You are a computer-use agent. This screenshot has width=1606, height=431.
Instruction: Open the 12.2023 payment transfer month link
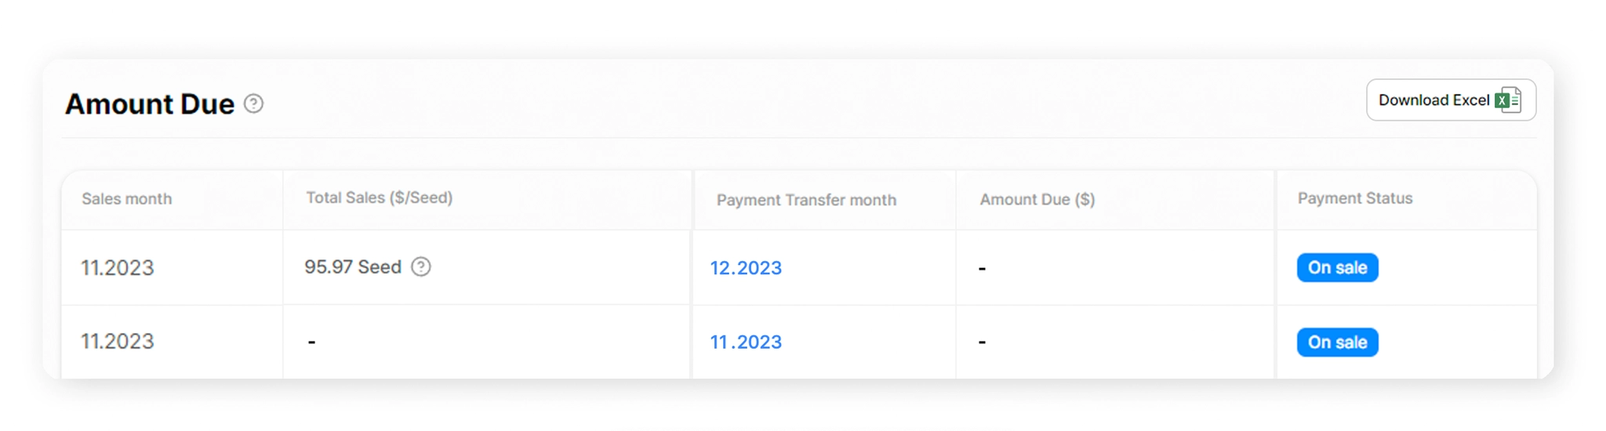point(746,268)
